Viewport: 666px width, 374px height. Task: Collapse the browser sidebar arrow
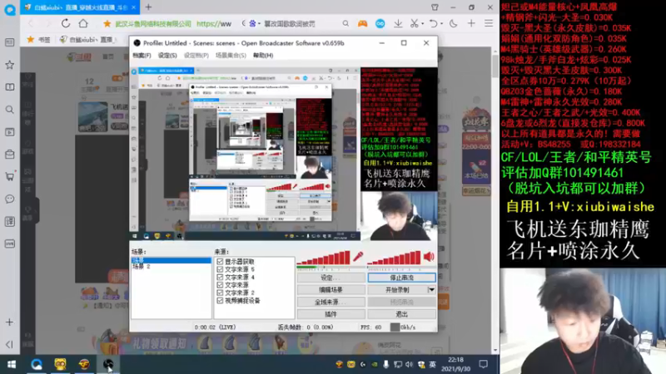pyautogui.click(x=9, y=344)
